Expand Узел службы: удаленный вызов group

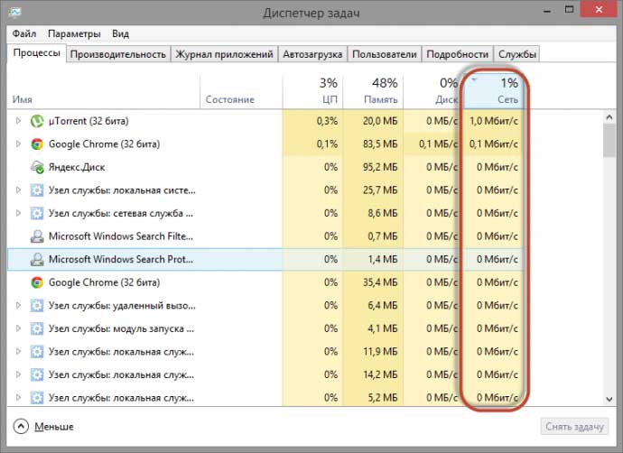18,305
